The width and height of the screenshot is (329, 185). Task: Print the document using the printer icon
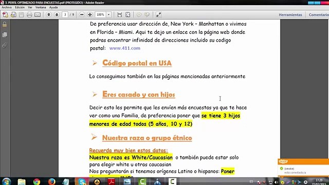[29, 14]
